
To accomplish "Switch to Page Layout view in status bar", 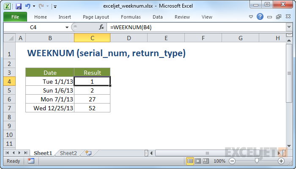I will point(198,161).
